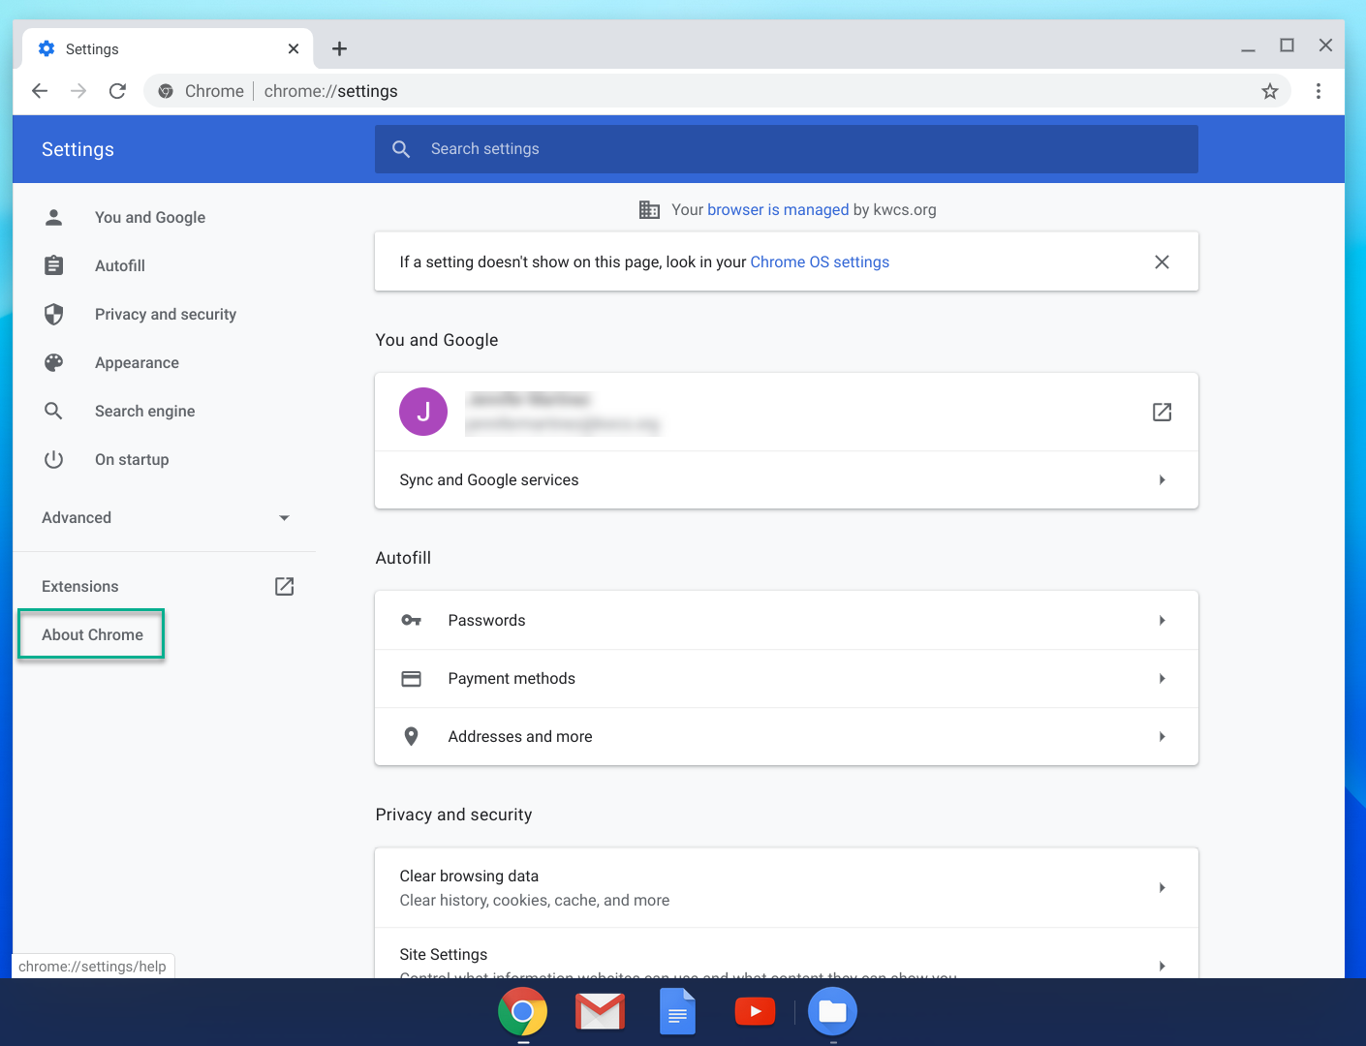Click the palette icon beside Appearance
Image resolution: width=1366 pixels, height=1046 pixels.
[x=54, y=362]
